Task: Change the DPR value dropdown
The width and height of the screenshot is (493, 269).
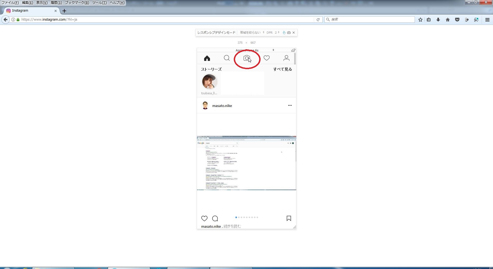Action: click(277, 33)
